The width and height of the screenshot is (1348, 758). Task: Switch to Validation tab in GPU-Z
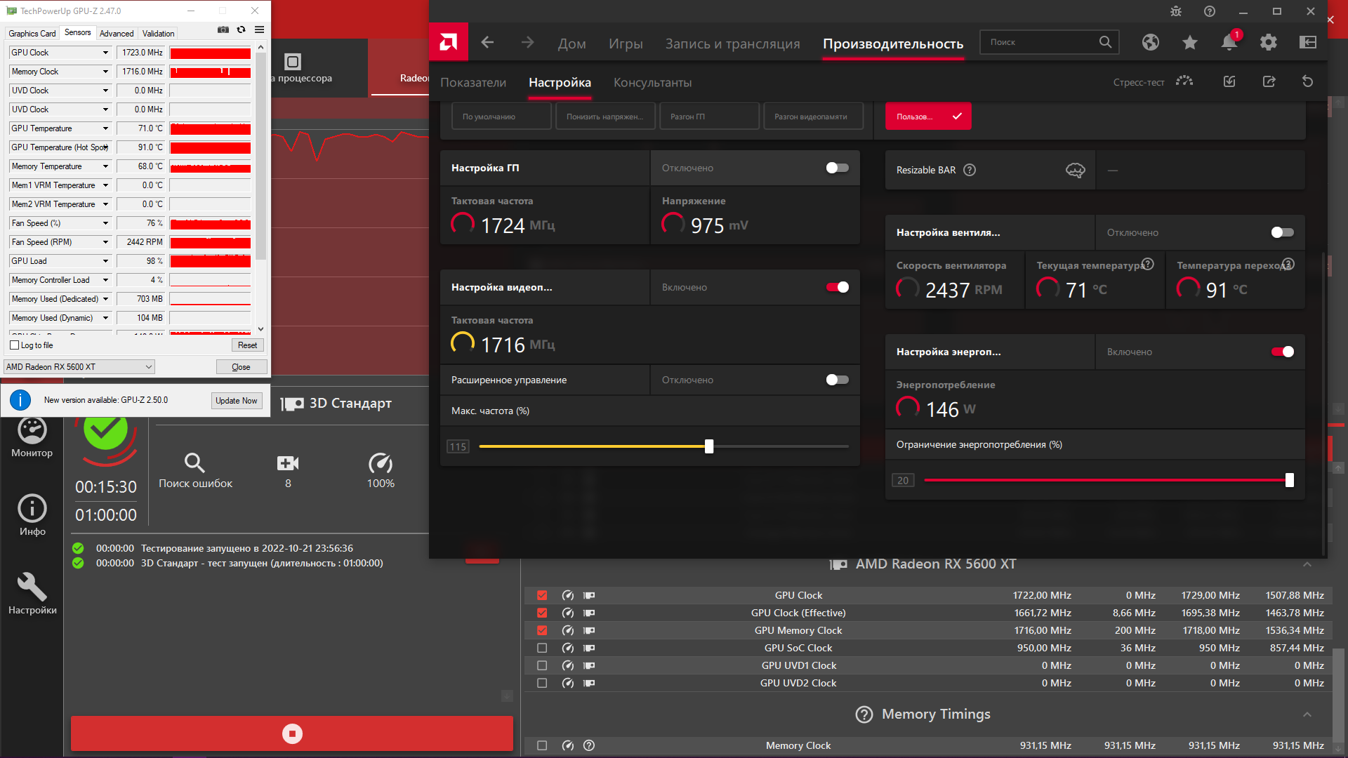(158, 33)
